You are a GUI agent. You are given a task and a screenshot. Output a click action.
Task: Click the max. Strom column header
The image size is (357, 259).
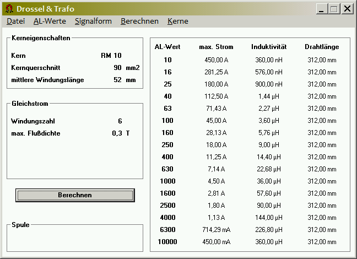coord(216,47)
